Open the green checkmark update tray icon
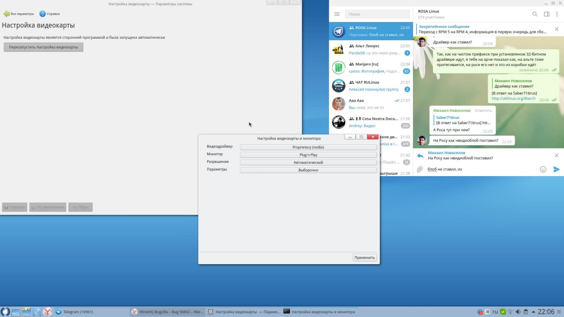The image size is (564, 317). tap(503, 312)
